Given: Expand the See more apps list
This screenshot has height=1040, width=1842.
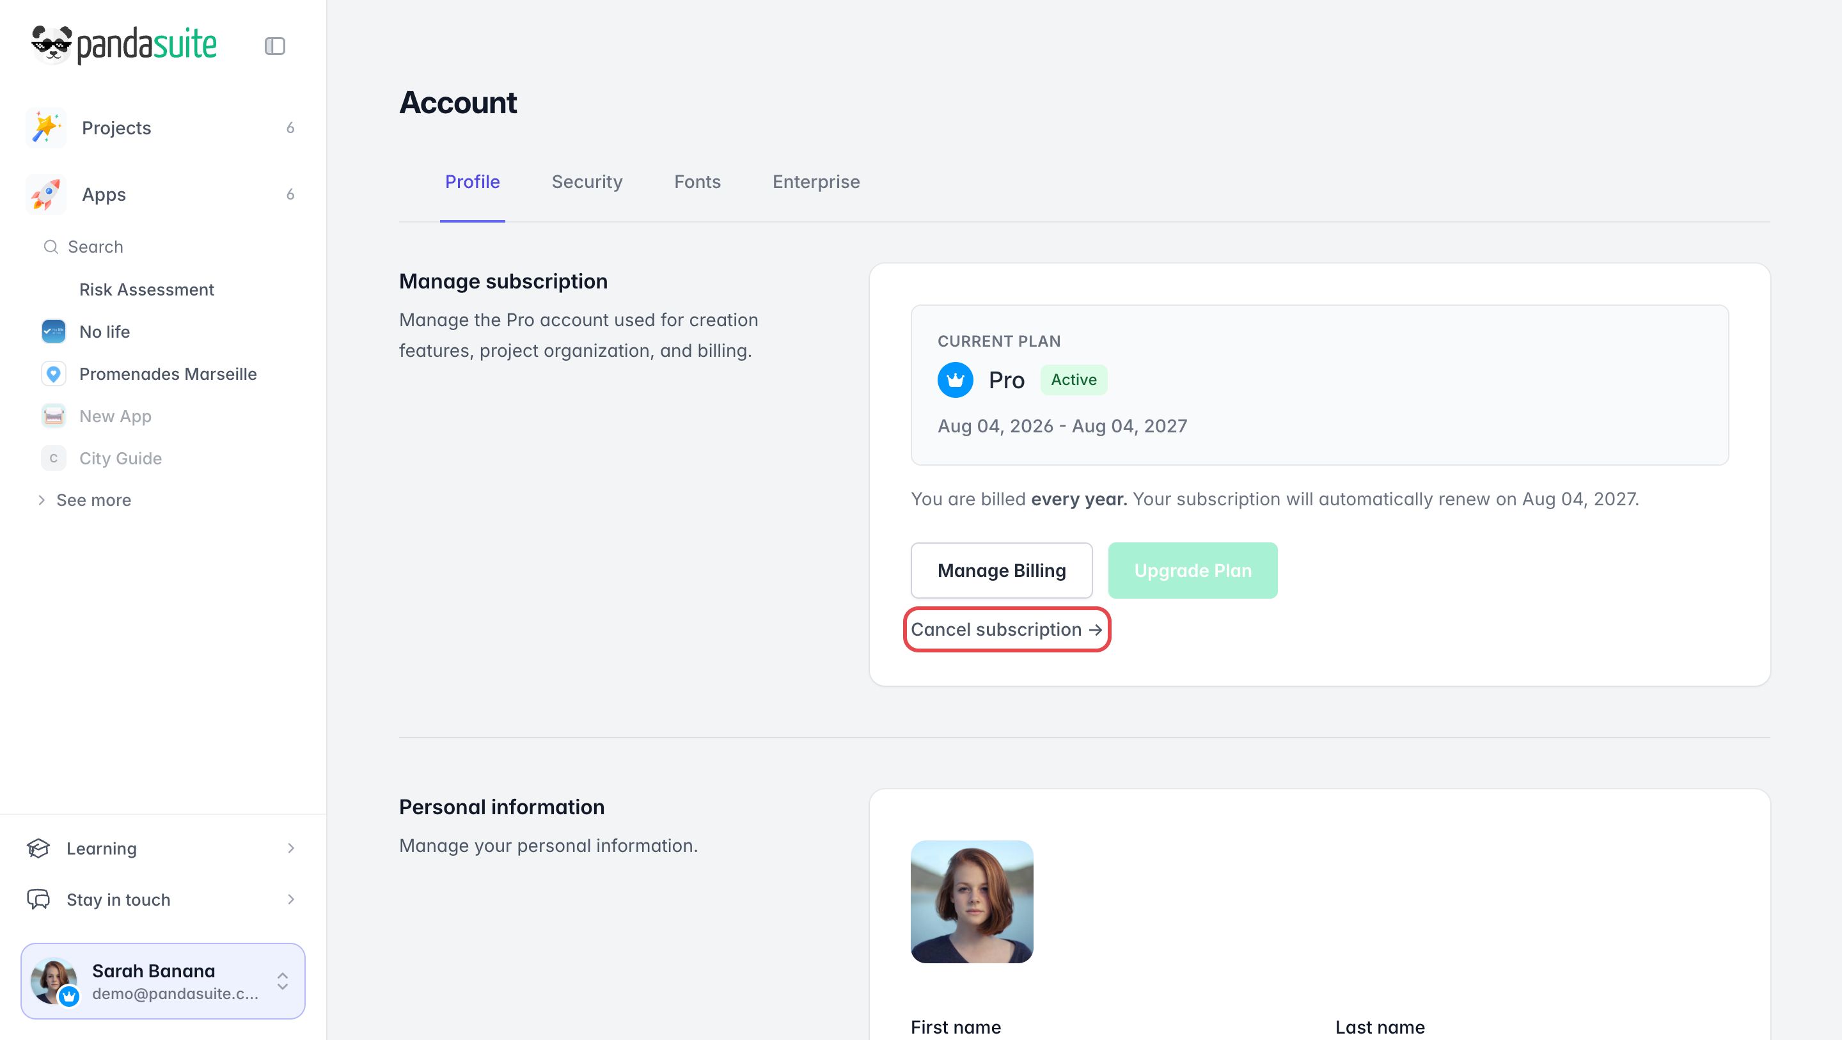Looking at the screenshot, I should point(84,500).
